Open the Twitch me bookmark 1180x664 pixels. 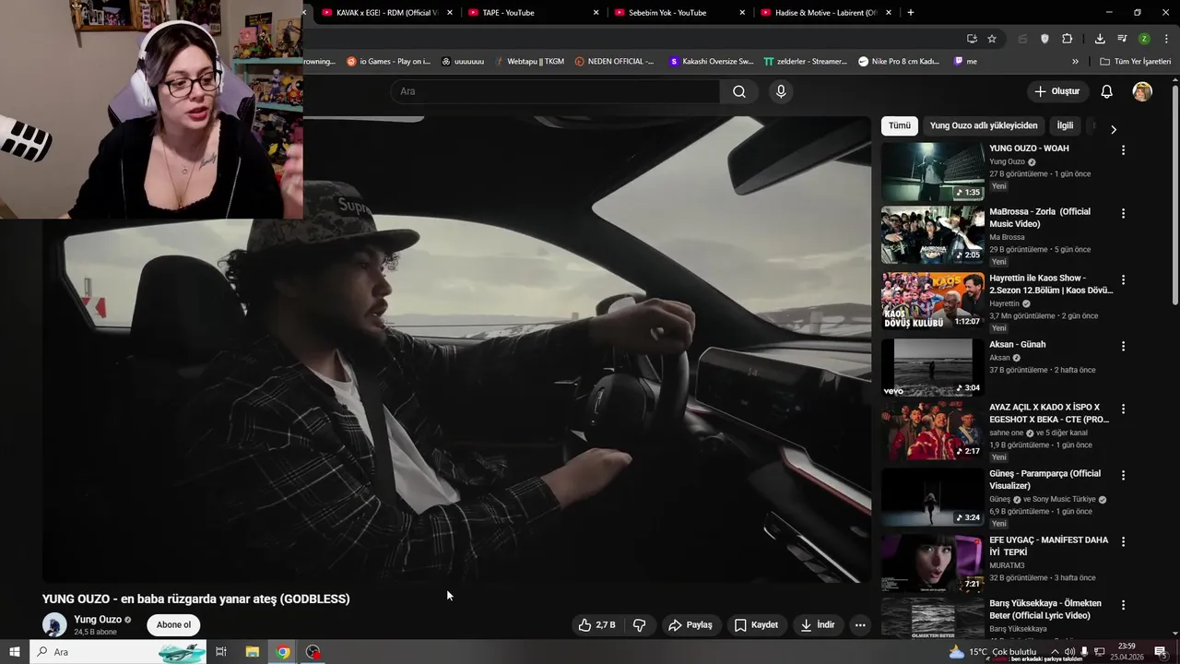coord(965,62)
